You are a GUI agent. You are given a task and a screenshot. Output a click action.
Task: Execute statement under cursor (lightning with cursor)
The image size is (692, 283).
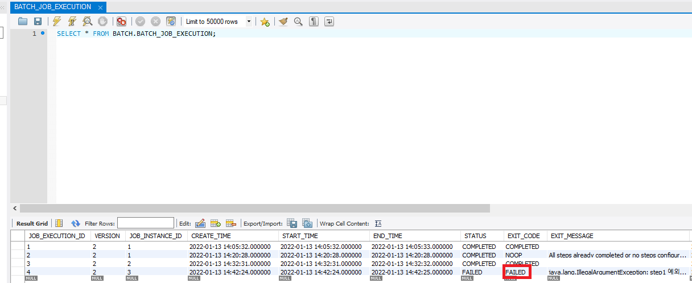(x=72, y=22)
